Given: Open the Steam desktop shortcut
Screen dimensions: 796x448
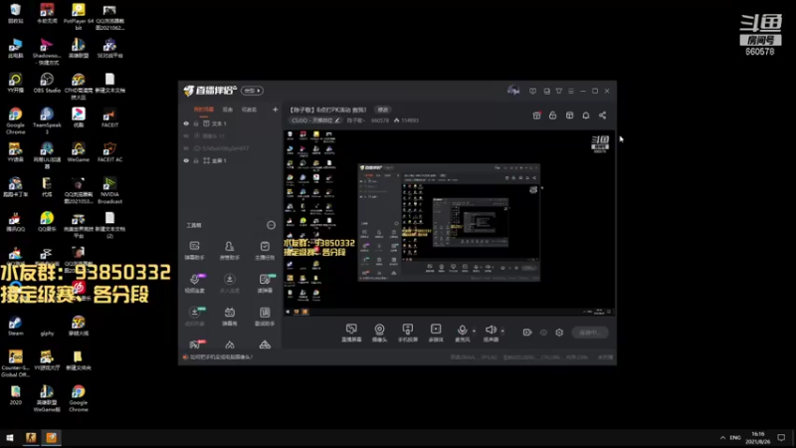Looking at the screenshot, I should pyautogui.click(x=15, y=327).
